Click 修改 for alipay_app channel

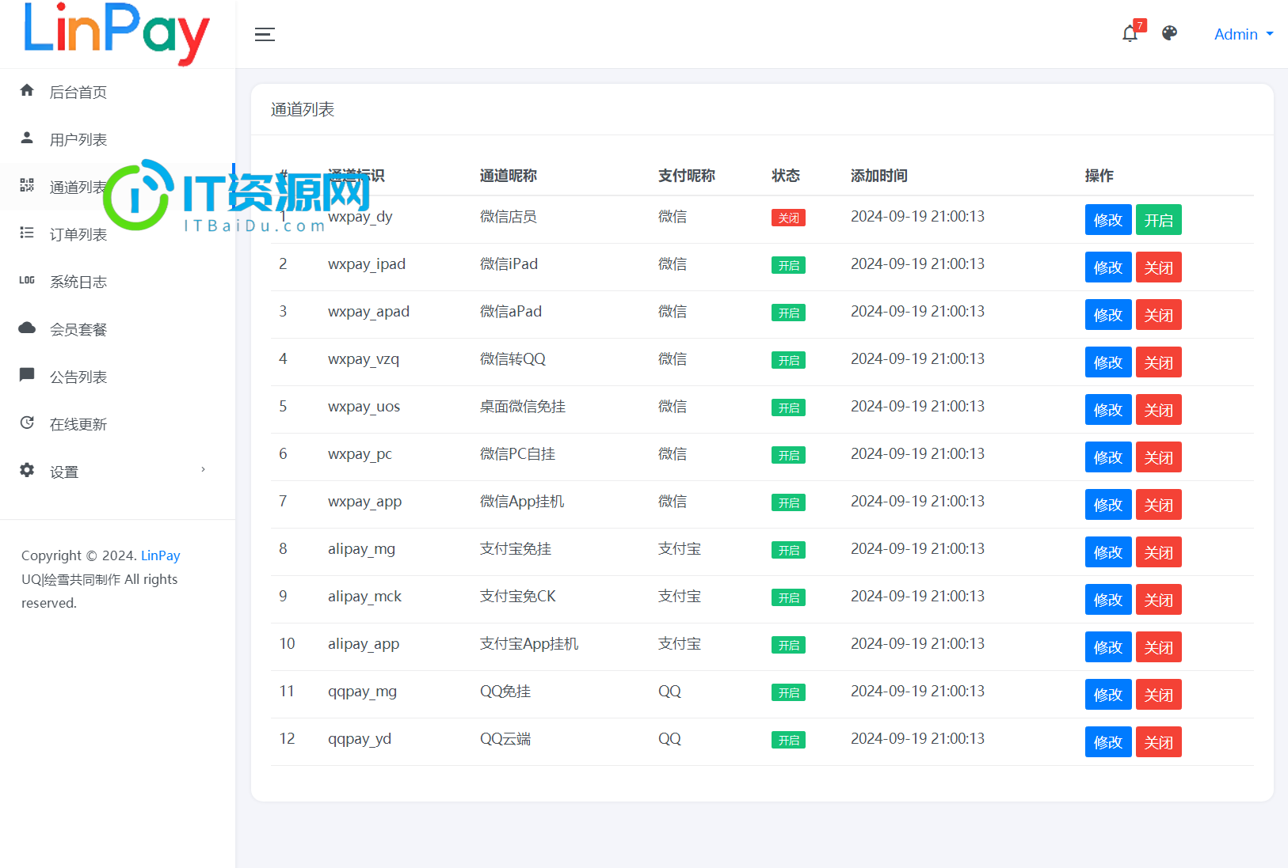point(1108,647)
